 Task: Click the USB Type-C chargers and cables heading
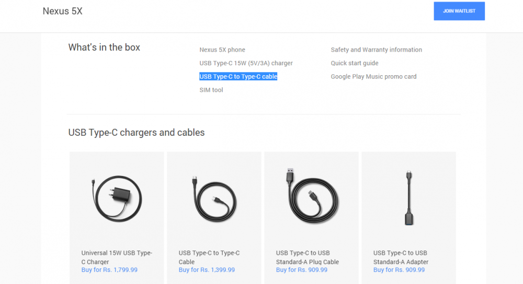pos(137,133)
